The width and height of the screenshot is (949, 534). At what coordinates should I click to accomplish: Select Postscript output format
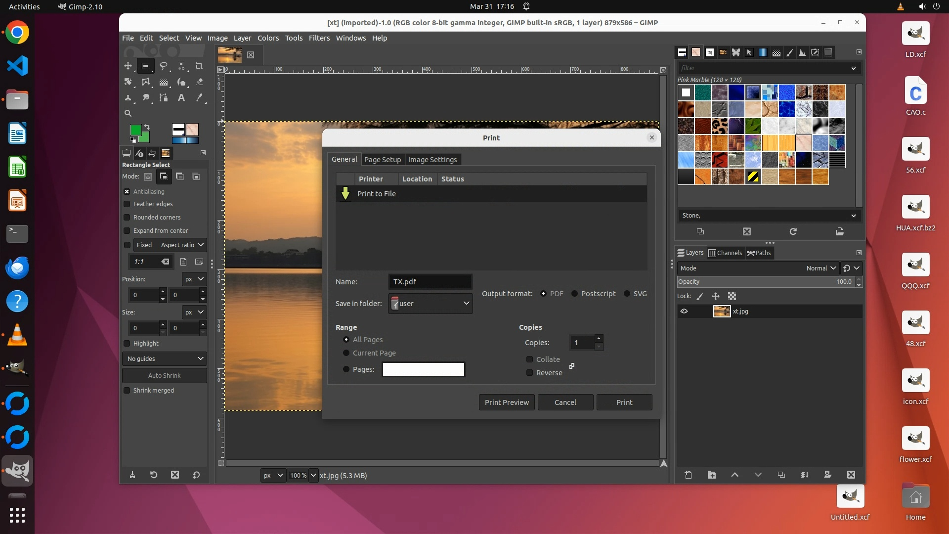click(x=575, y=294)
